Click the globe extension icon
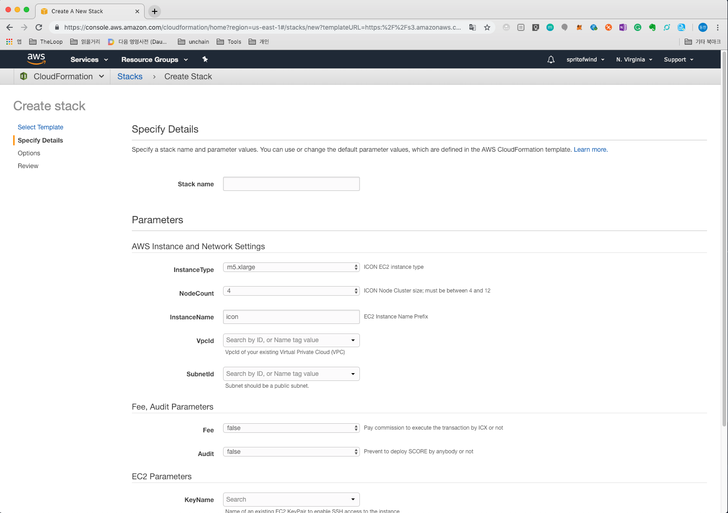Viewport: 728px width, 513px height. (x=594, y=27)
